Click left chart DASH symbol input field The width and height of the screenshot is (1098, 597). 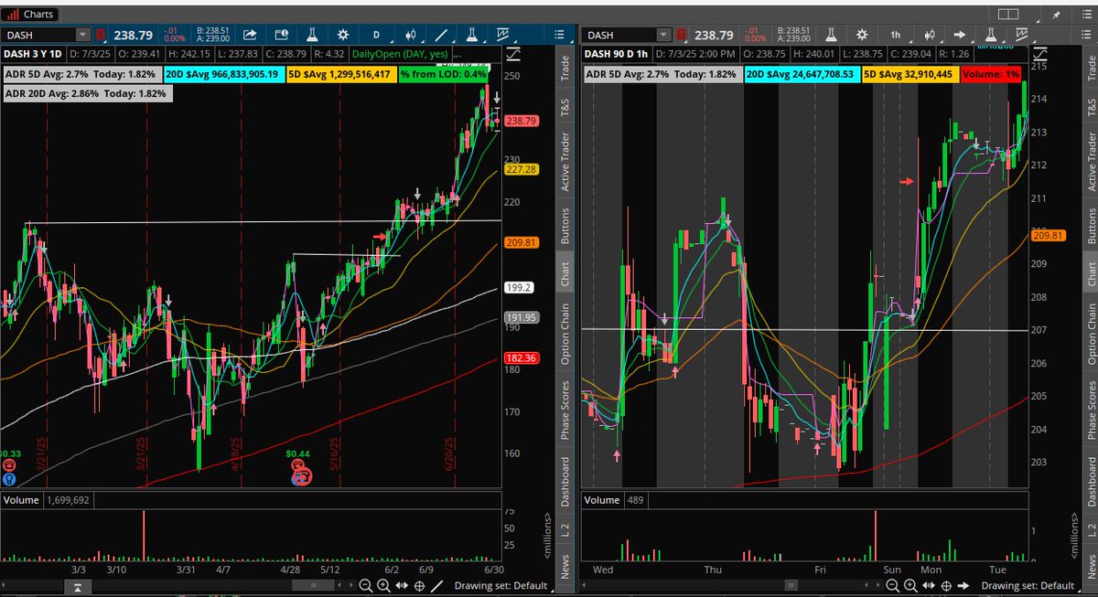pyautogui.click(x=39, y=36)
